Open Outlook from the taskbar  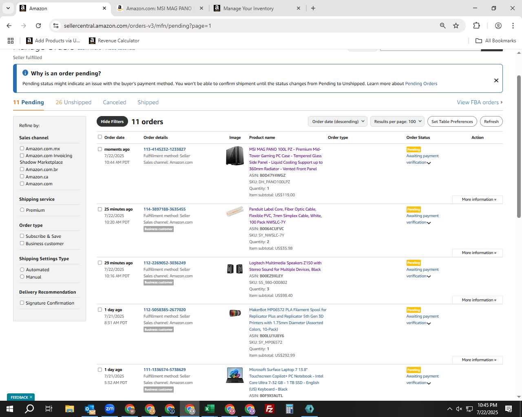(x=90, y=409)
